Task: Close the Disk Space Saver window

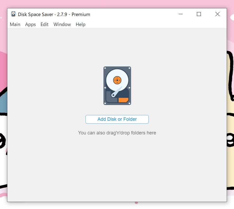Action: 217,14
